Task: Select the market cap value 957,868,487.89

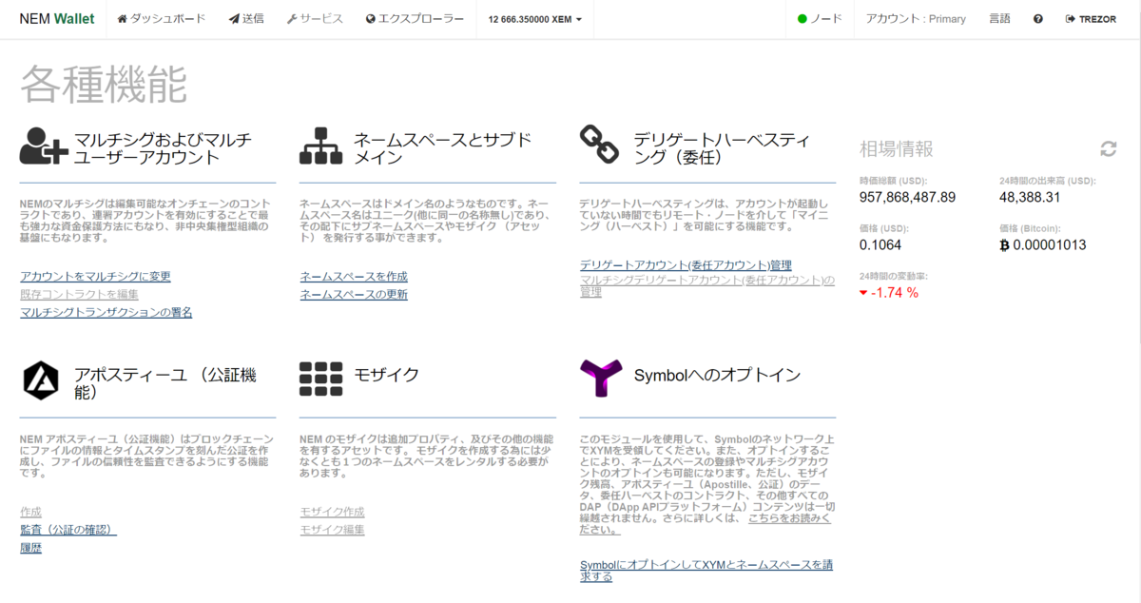Action: click(907, 197)
